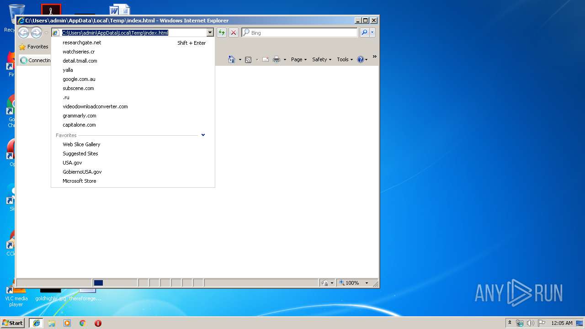Viewport: 585px width, 329px height.
Task: Open the Adobe Reader desktop icon
Action: click(x=51, y=10)
